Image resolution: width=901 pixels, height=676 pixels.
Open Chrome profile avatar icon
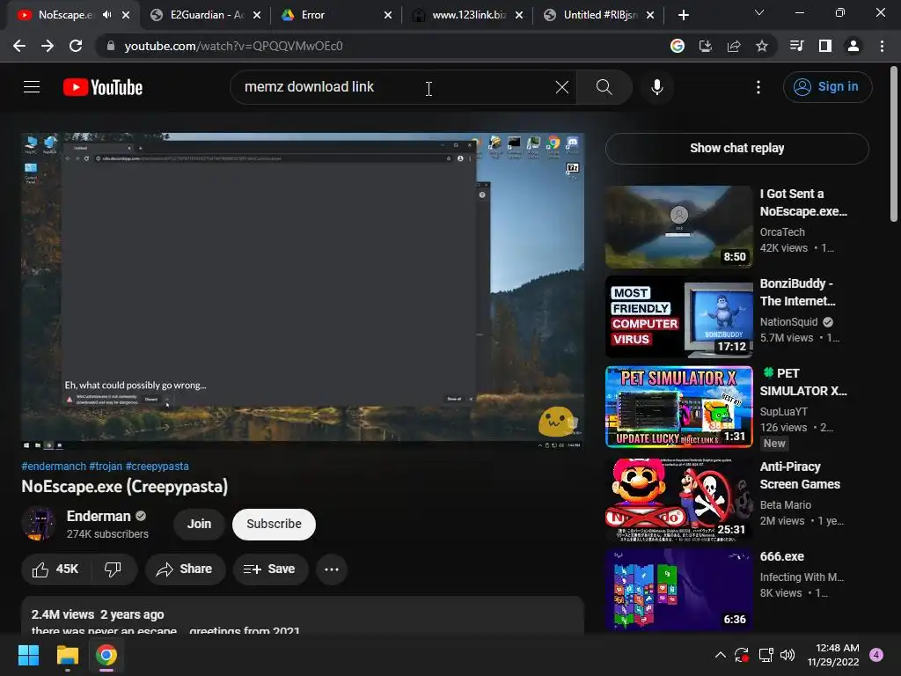pyautogui.click(x=853, y=46)
